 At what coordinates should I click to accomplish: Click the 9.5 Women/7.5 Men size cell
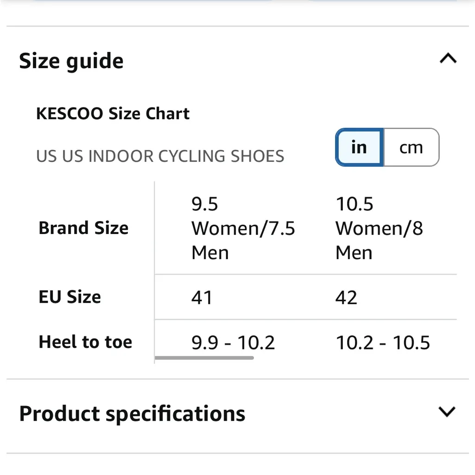(243, 228)
